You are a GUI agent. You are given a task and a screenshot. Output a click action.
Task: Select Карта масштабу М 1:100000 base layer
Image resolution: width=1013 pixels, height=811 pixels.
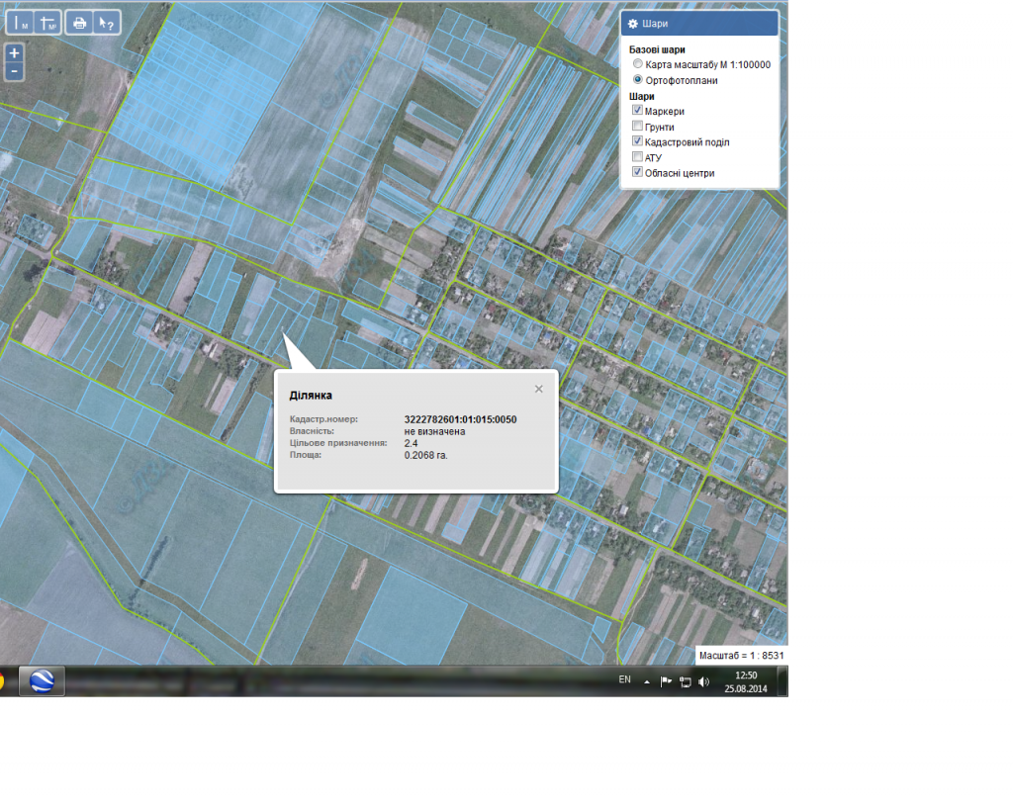638,64
